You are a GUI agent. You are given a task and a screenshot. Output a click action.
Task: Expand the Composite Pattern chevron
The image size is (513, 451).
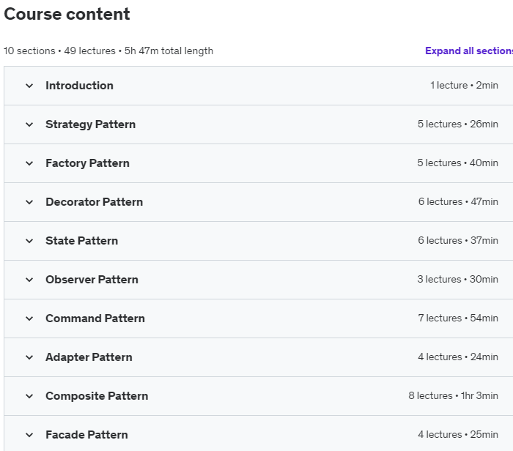coord(29,396)
